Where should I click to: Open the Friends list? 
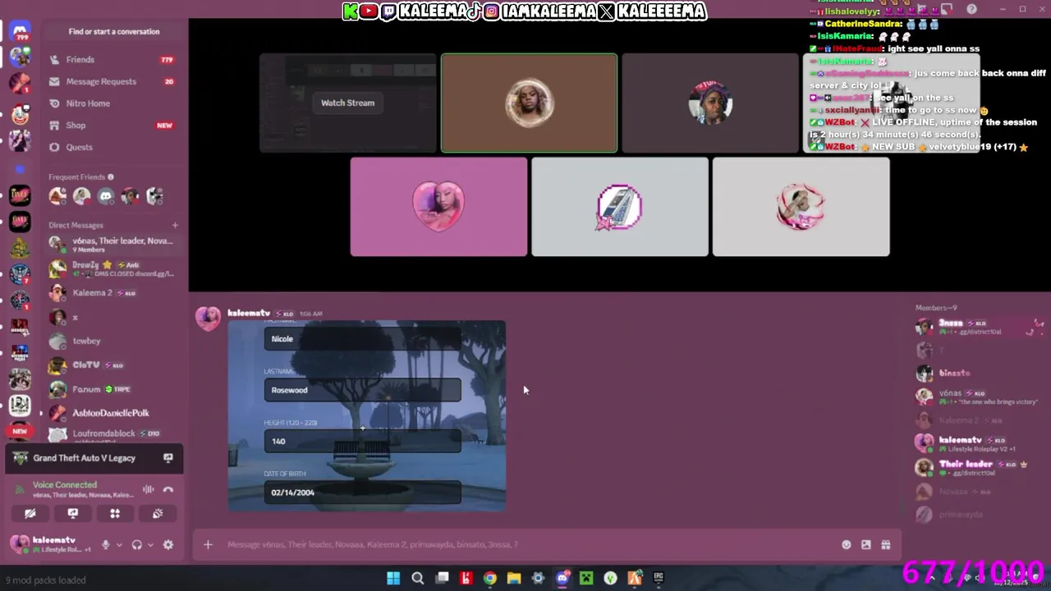(113, 60)
